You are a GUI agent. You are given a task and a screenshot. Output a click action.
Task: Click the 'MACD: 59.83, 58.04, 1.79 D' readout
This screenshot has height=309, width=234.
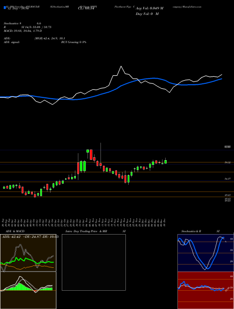click(23, 31)
